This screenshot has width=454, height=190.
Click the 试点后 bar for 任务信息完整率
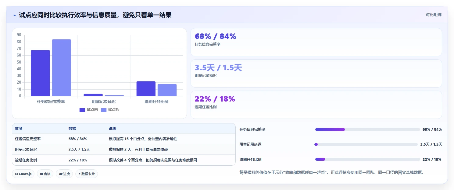[x=61, y=68]
